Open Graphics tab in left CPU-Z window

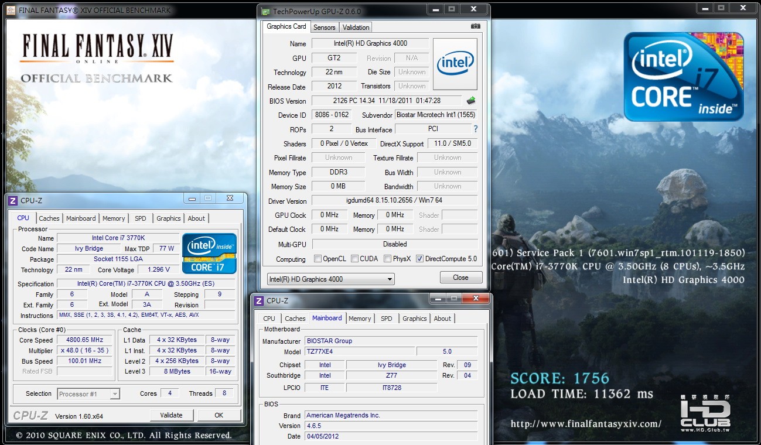point(169,218)
